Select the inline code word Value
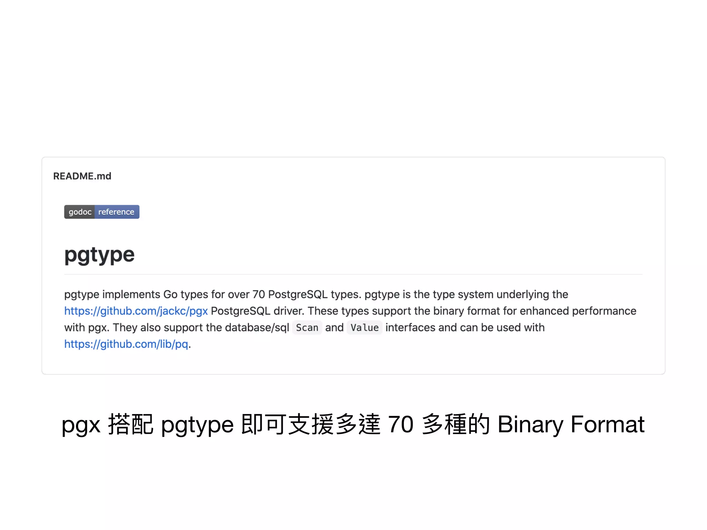707x530 pixels. (365, 327)
